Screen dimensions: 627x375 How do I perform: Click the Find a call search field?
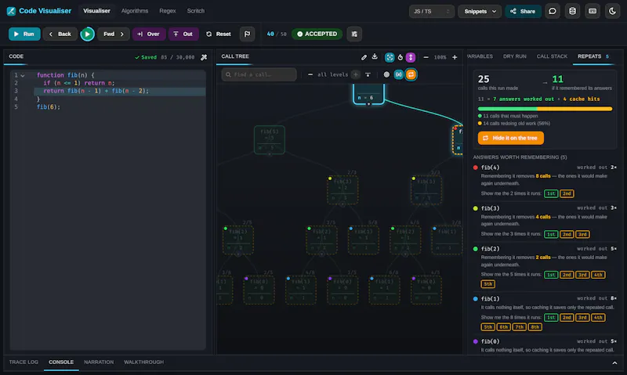(x=259, y=74)
